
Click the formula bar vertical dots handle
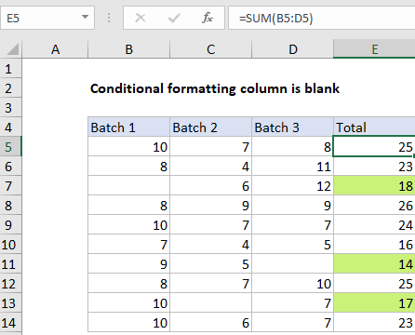click(x=109, y=18)
